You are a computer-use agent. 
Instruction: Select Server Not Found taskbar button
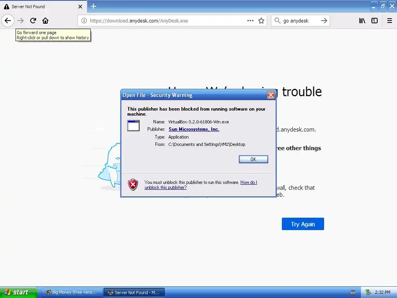pyautogui.click(x=134, y=293)
